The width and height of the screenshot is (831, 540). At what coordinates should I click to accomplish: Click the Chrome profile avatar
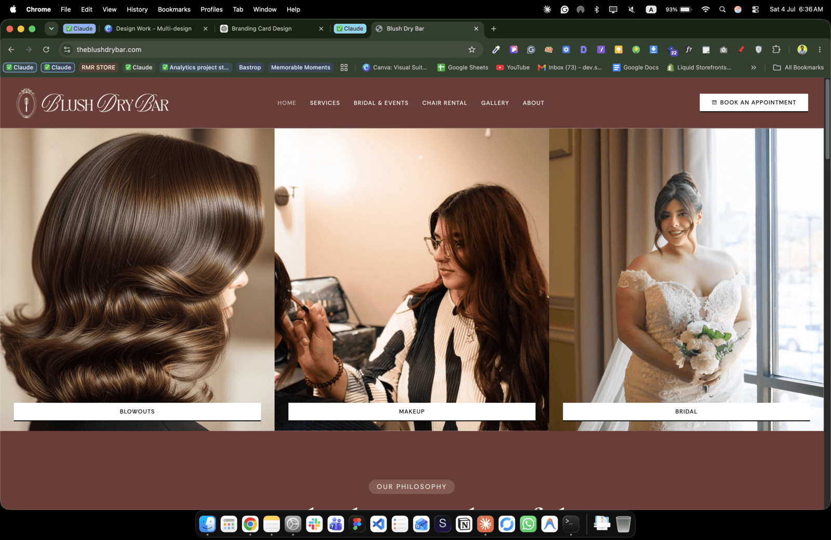[x=802, y=49]
